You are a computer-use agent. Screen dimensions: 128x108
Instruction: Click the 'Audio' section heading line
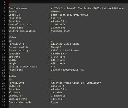point(12,76)
